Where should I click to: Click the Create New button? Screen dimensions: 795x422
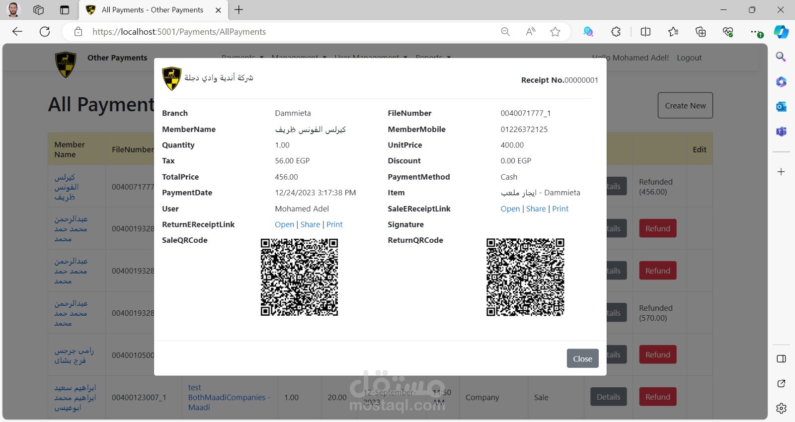[x=685, y=105]
